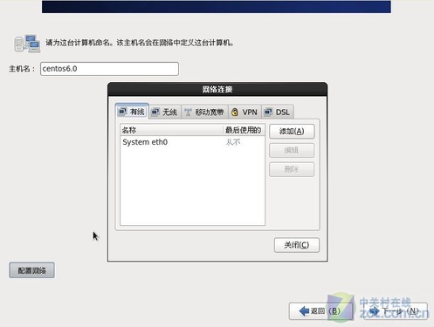Screen dimensions: 434x327
Task: Click the 删除 delete button
Action: point(292,169)
